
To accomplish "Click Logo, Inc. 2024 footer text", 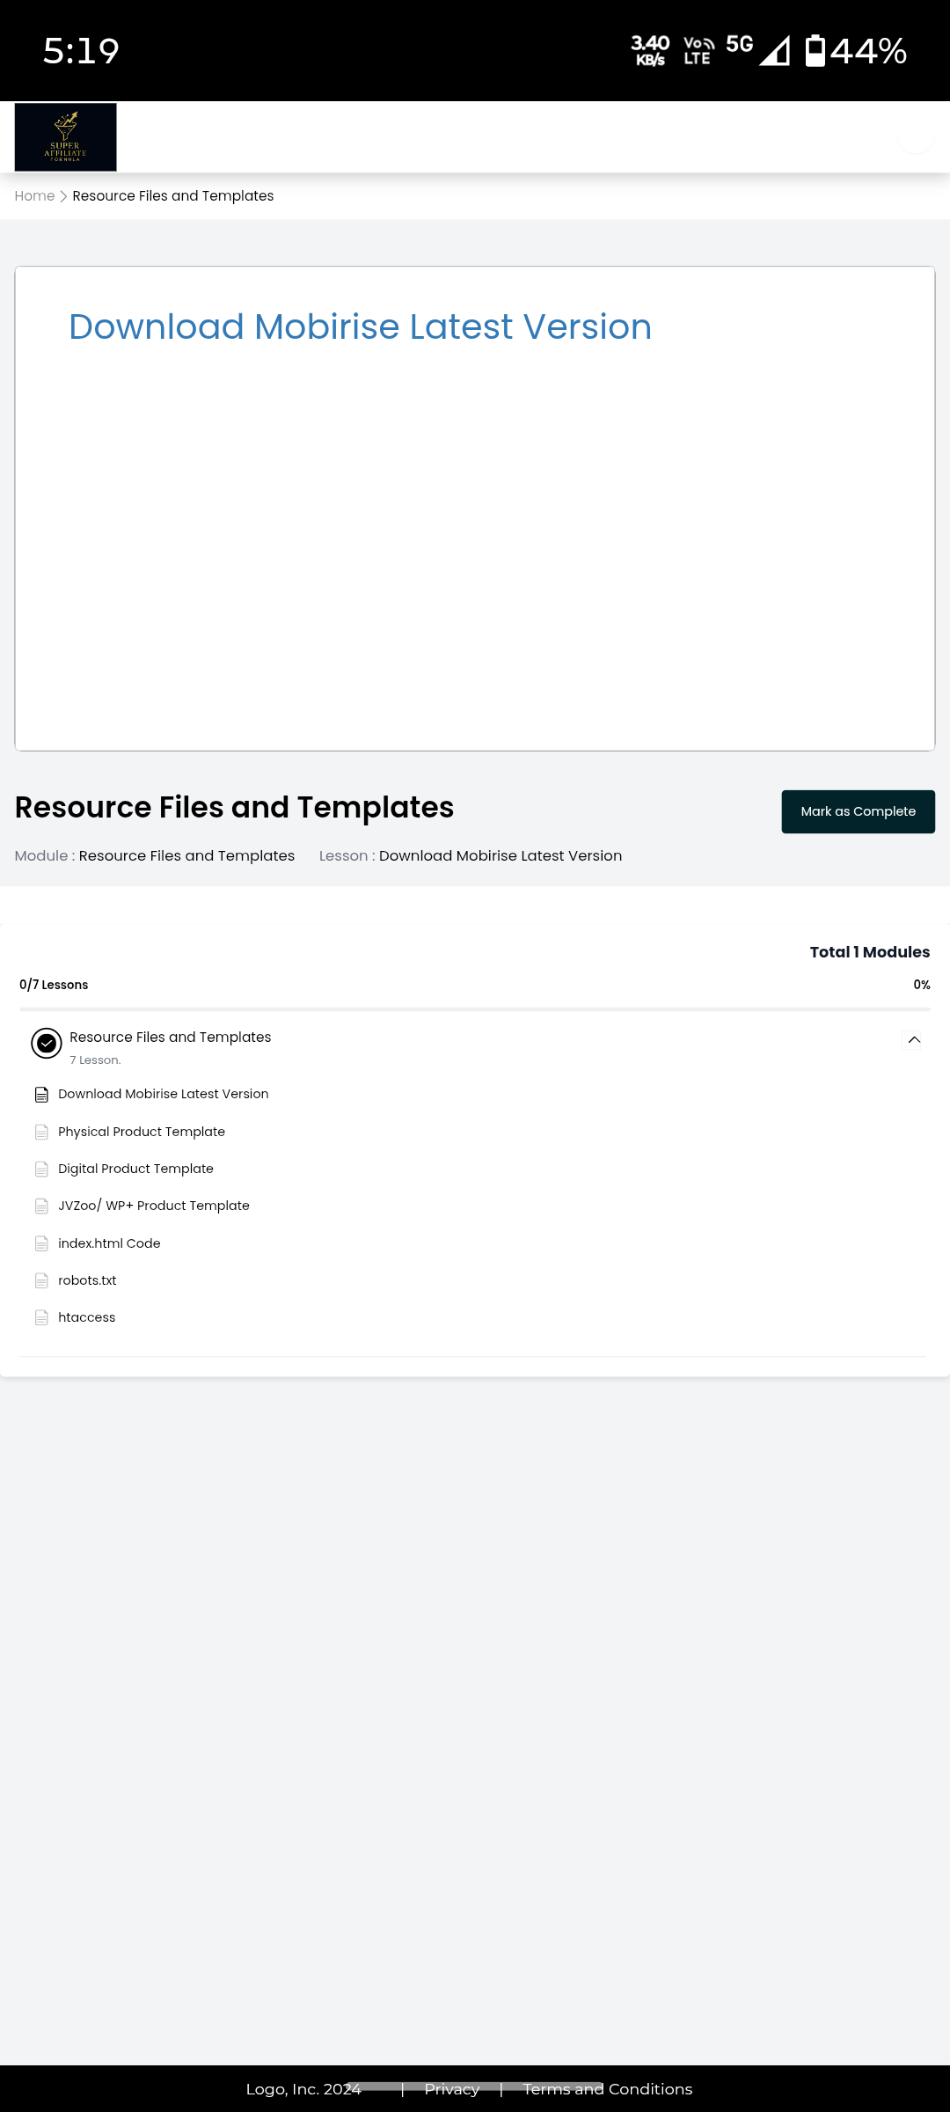I will [303, 2089].
